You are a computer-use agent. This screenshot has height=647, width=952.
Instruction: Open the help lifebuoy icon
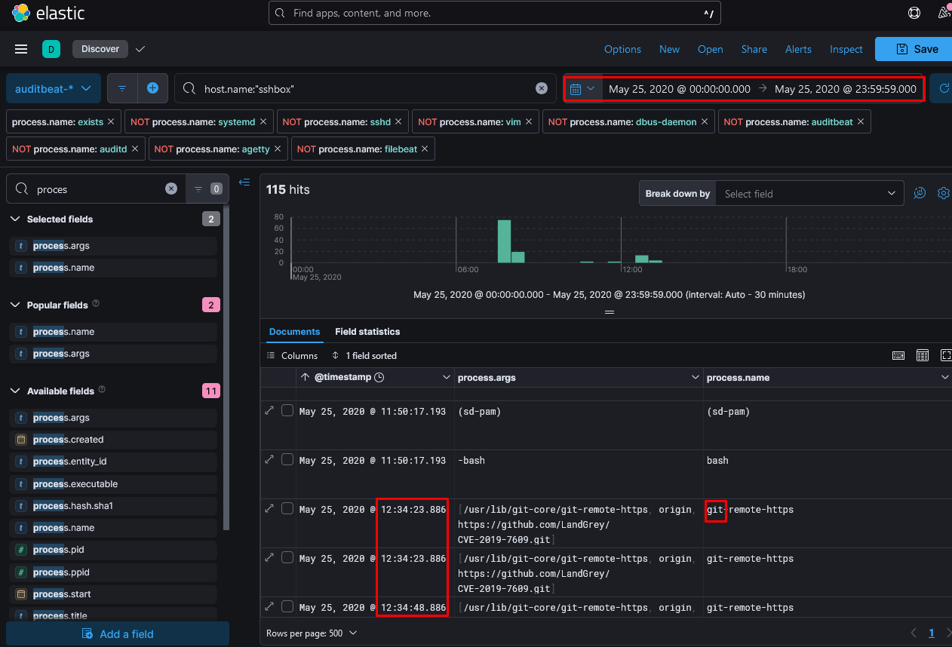coord(914,13)
